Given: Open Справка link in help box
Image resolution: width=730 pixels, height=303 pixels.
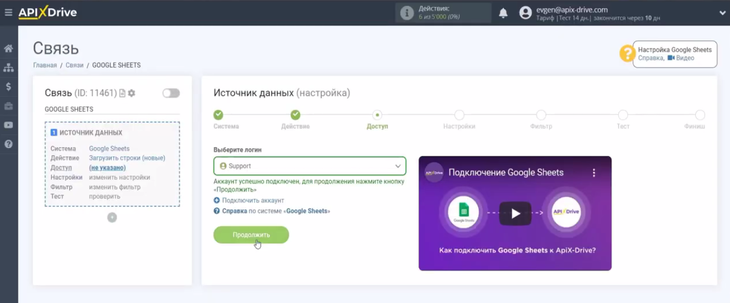Looking at the screenshot, I should (x=650, y=58).
